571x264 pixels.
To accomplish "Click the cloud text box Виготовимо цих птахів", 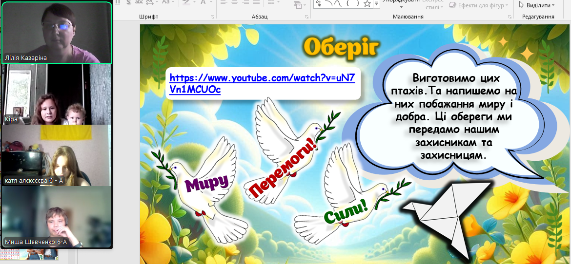I will click(x=453, y=116).
